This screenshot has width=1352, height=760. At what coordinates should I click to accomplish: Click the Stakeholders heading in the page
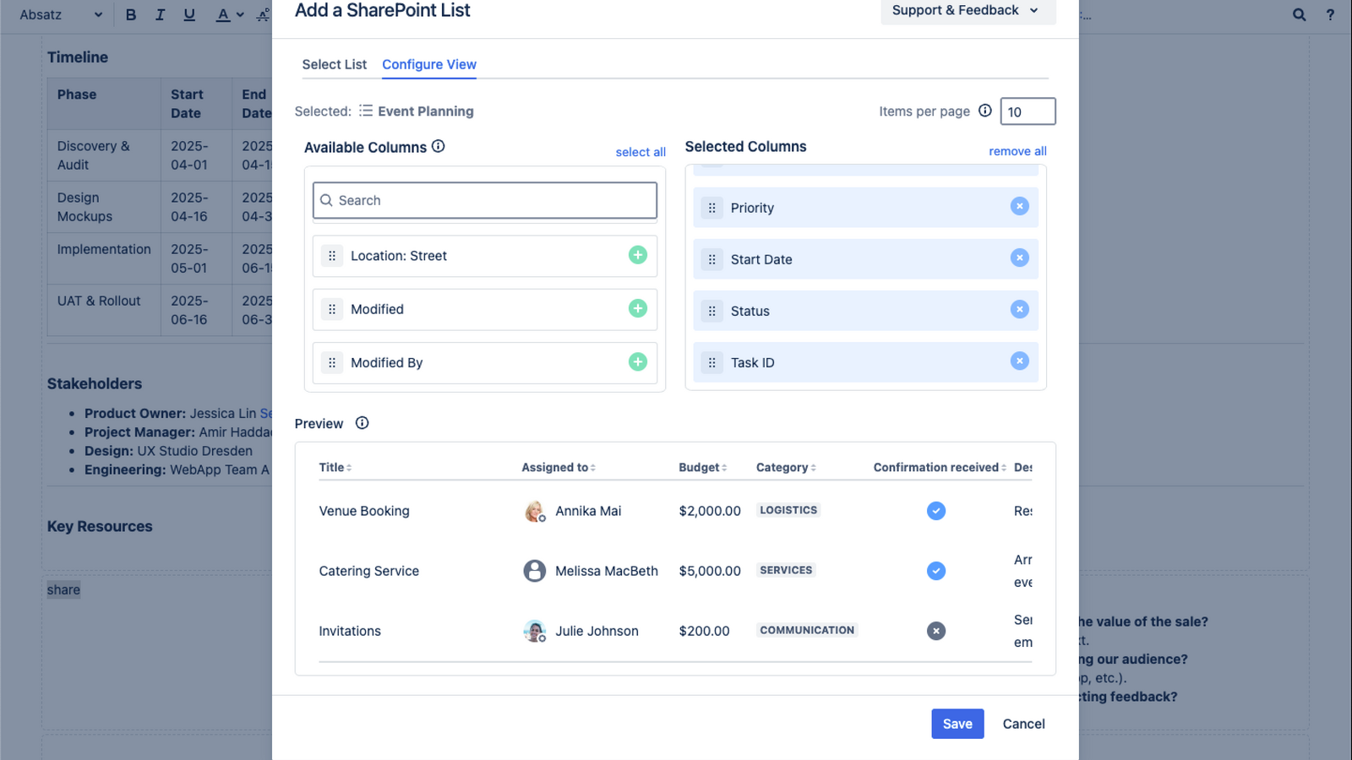pyautogui.click(x=95, y=383)
